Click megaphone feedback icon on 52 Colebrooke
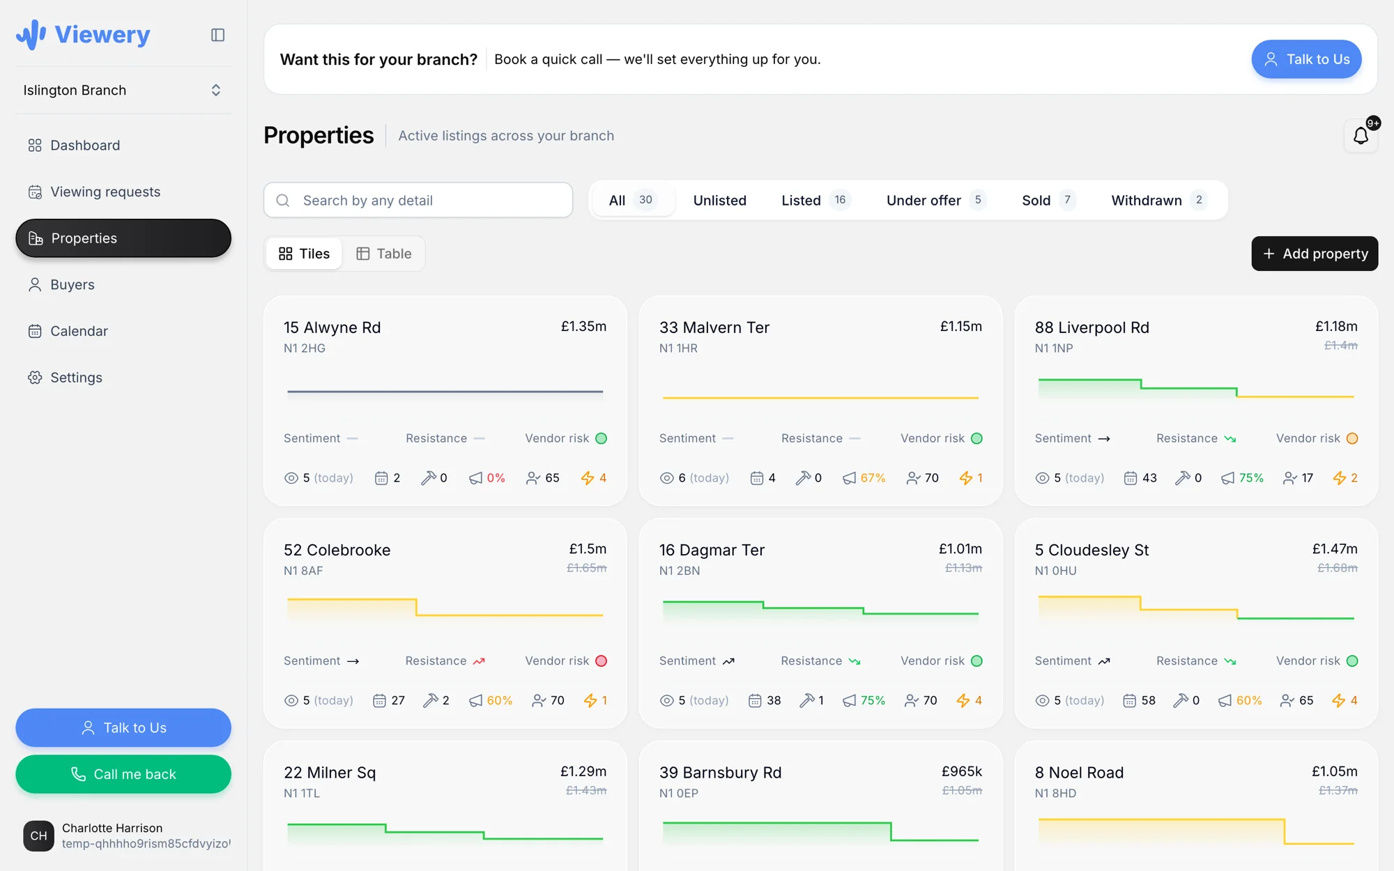Screen dimensions: 1394x871 pyautogui.click(x=475, y=700)
